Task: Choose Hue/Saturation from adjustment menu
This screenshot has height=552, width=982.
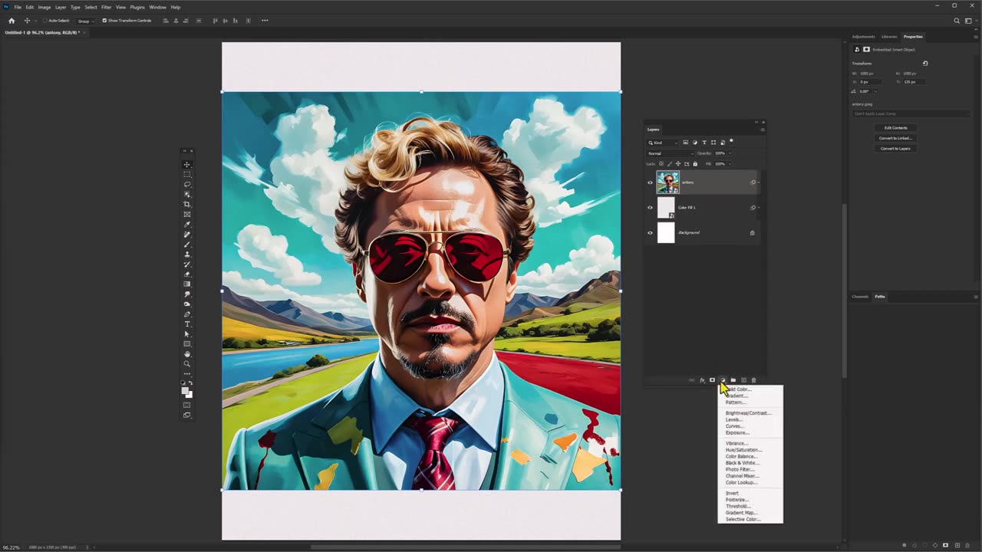Action: [x=743, y=450]
